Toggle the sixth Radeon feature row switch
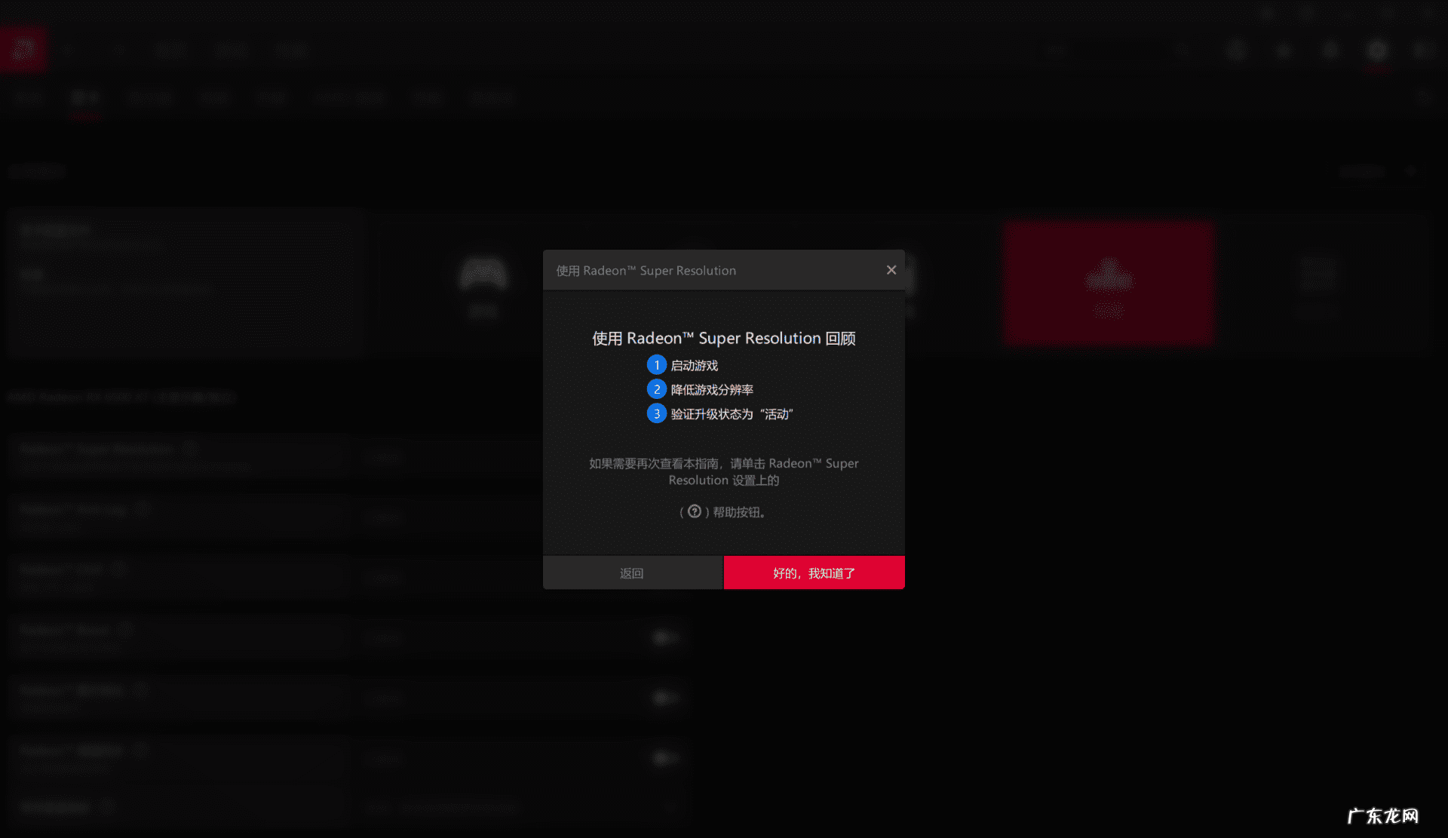 click(x=664, y=758)
